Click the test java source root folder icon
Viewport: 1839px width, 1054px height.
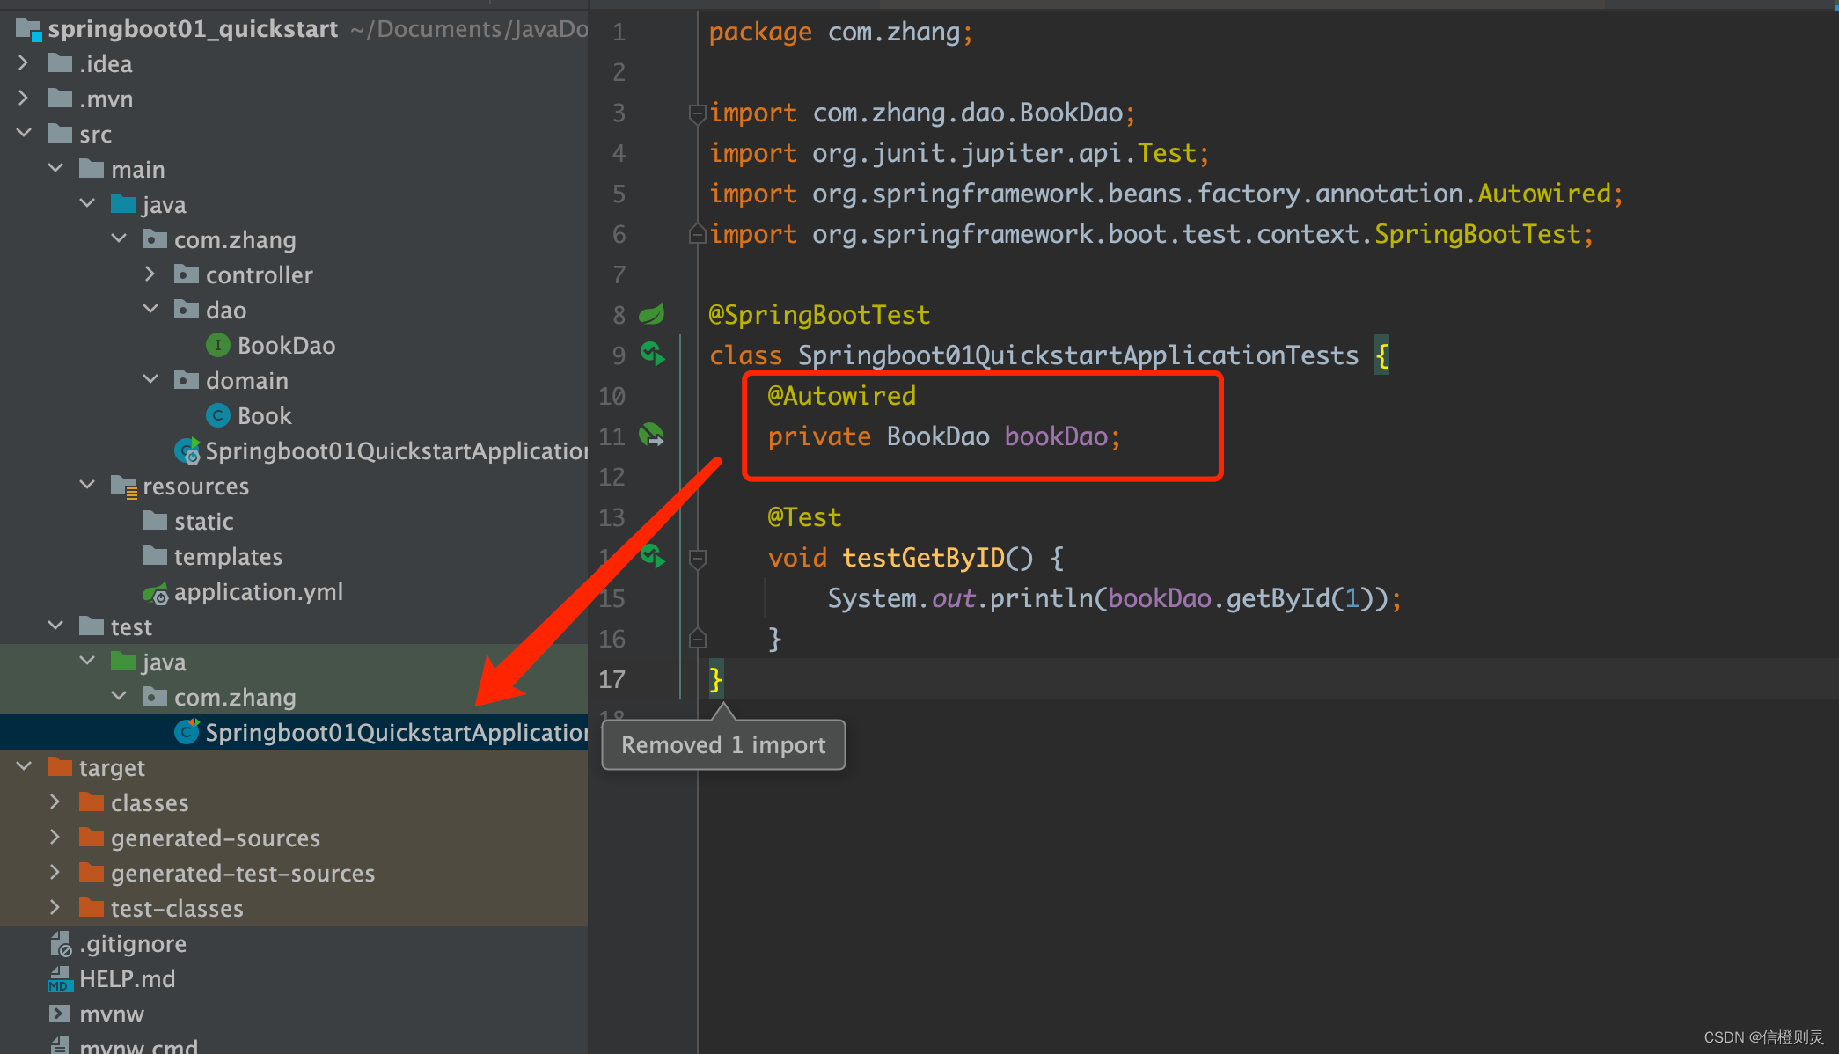(x=123, y=661)
